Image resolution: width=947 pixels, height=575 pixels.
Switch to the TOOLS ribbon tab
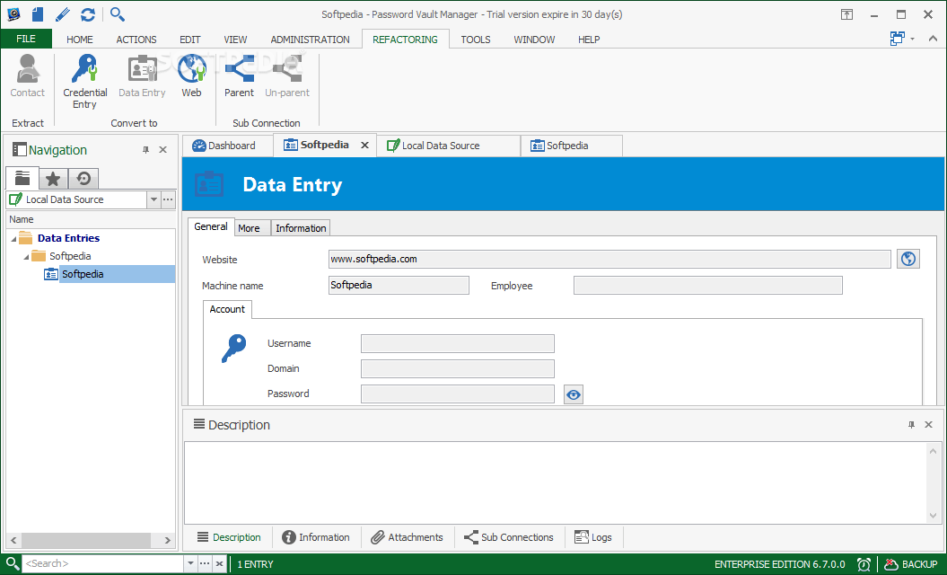[x=476, y=40]
